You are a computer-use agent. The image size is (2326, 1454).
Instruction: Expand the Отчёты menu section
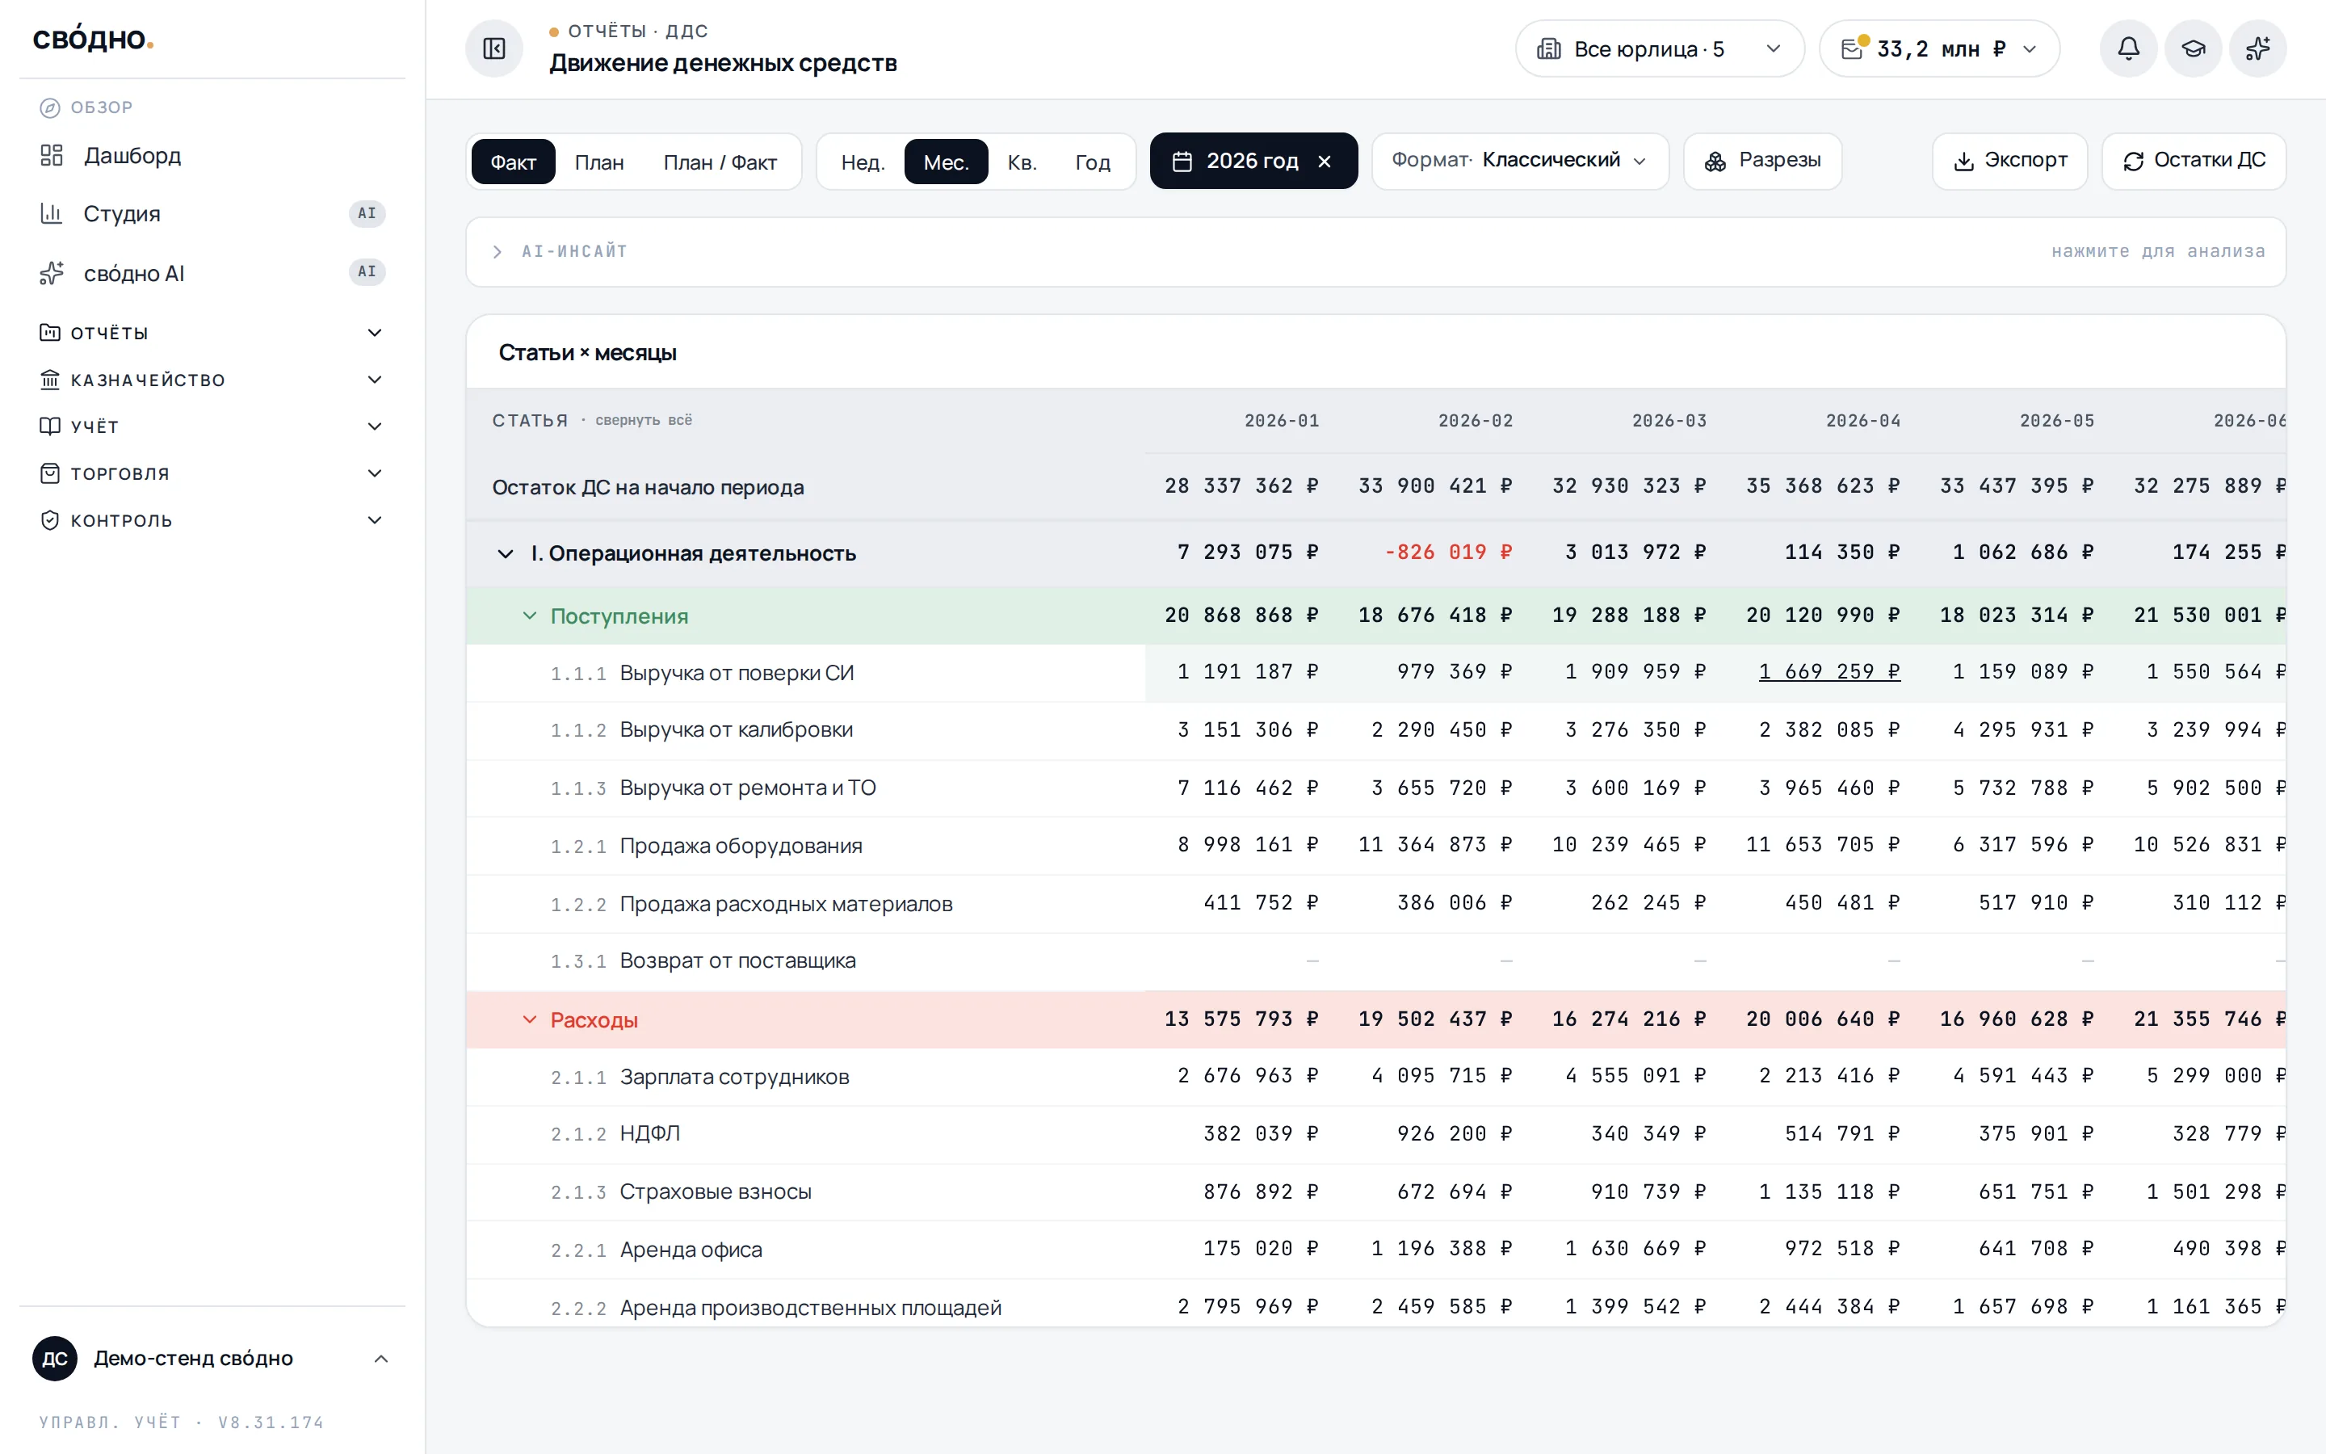tap(212, 333)
